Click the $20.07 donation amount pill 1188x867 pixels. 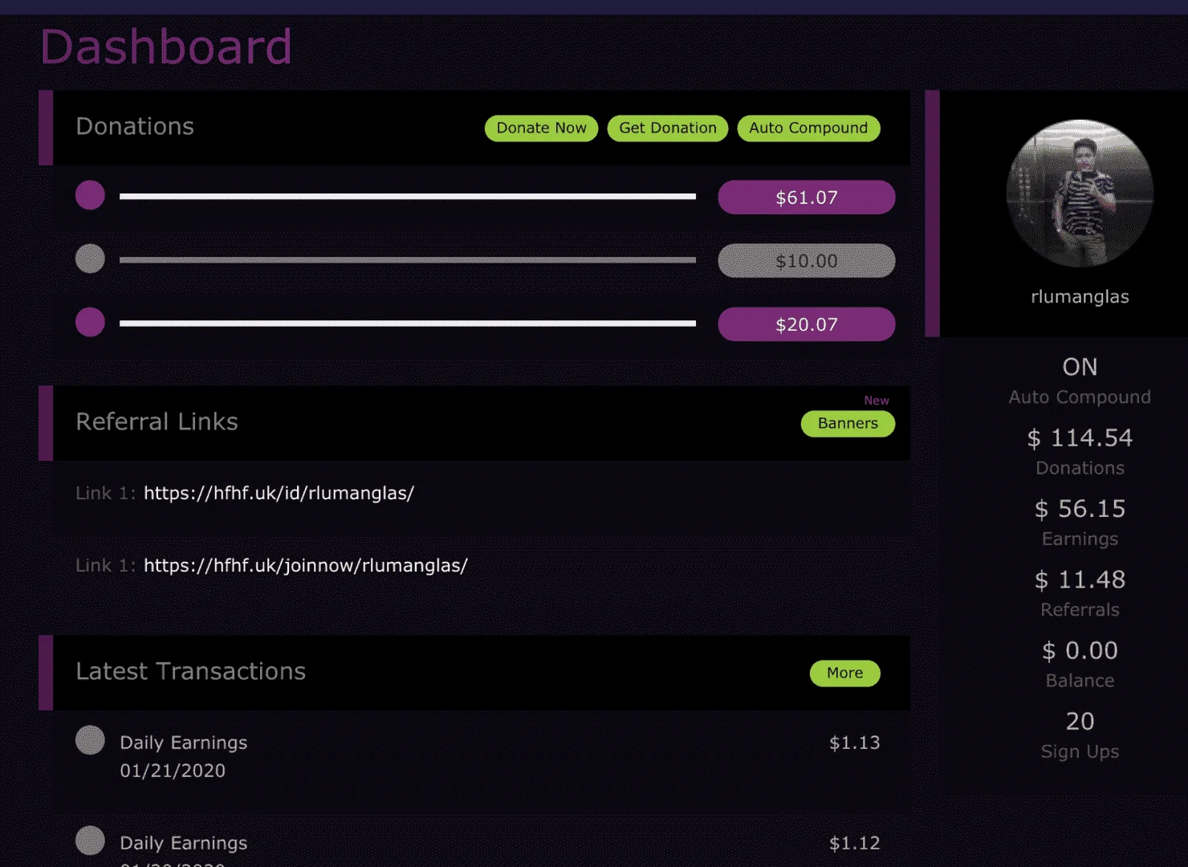click(806, 324)
